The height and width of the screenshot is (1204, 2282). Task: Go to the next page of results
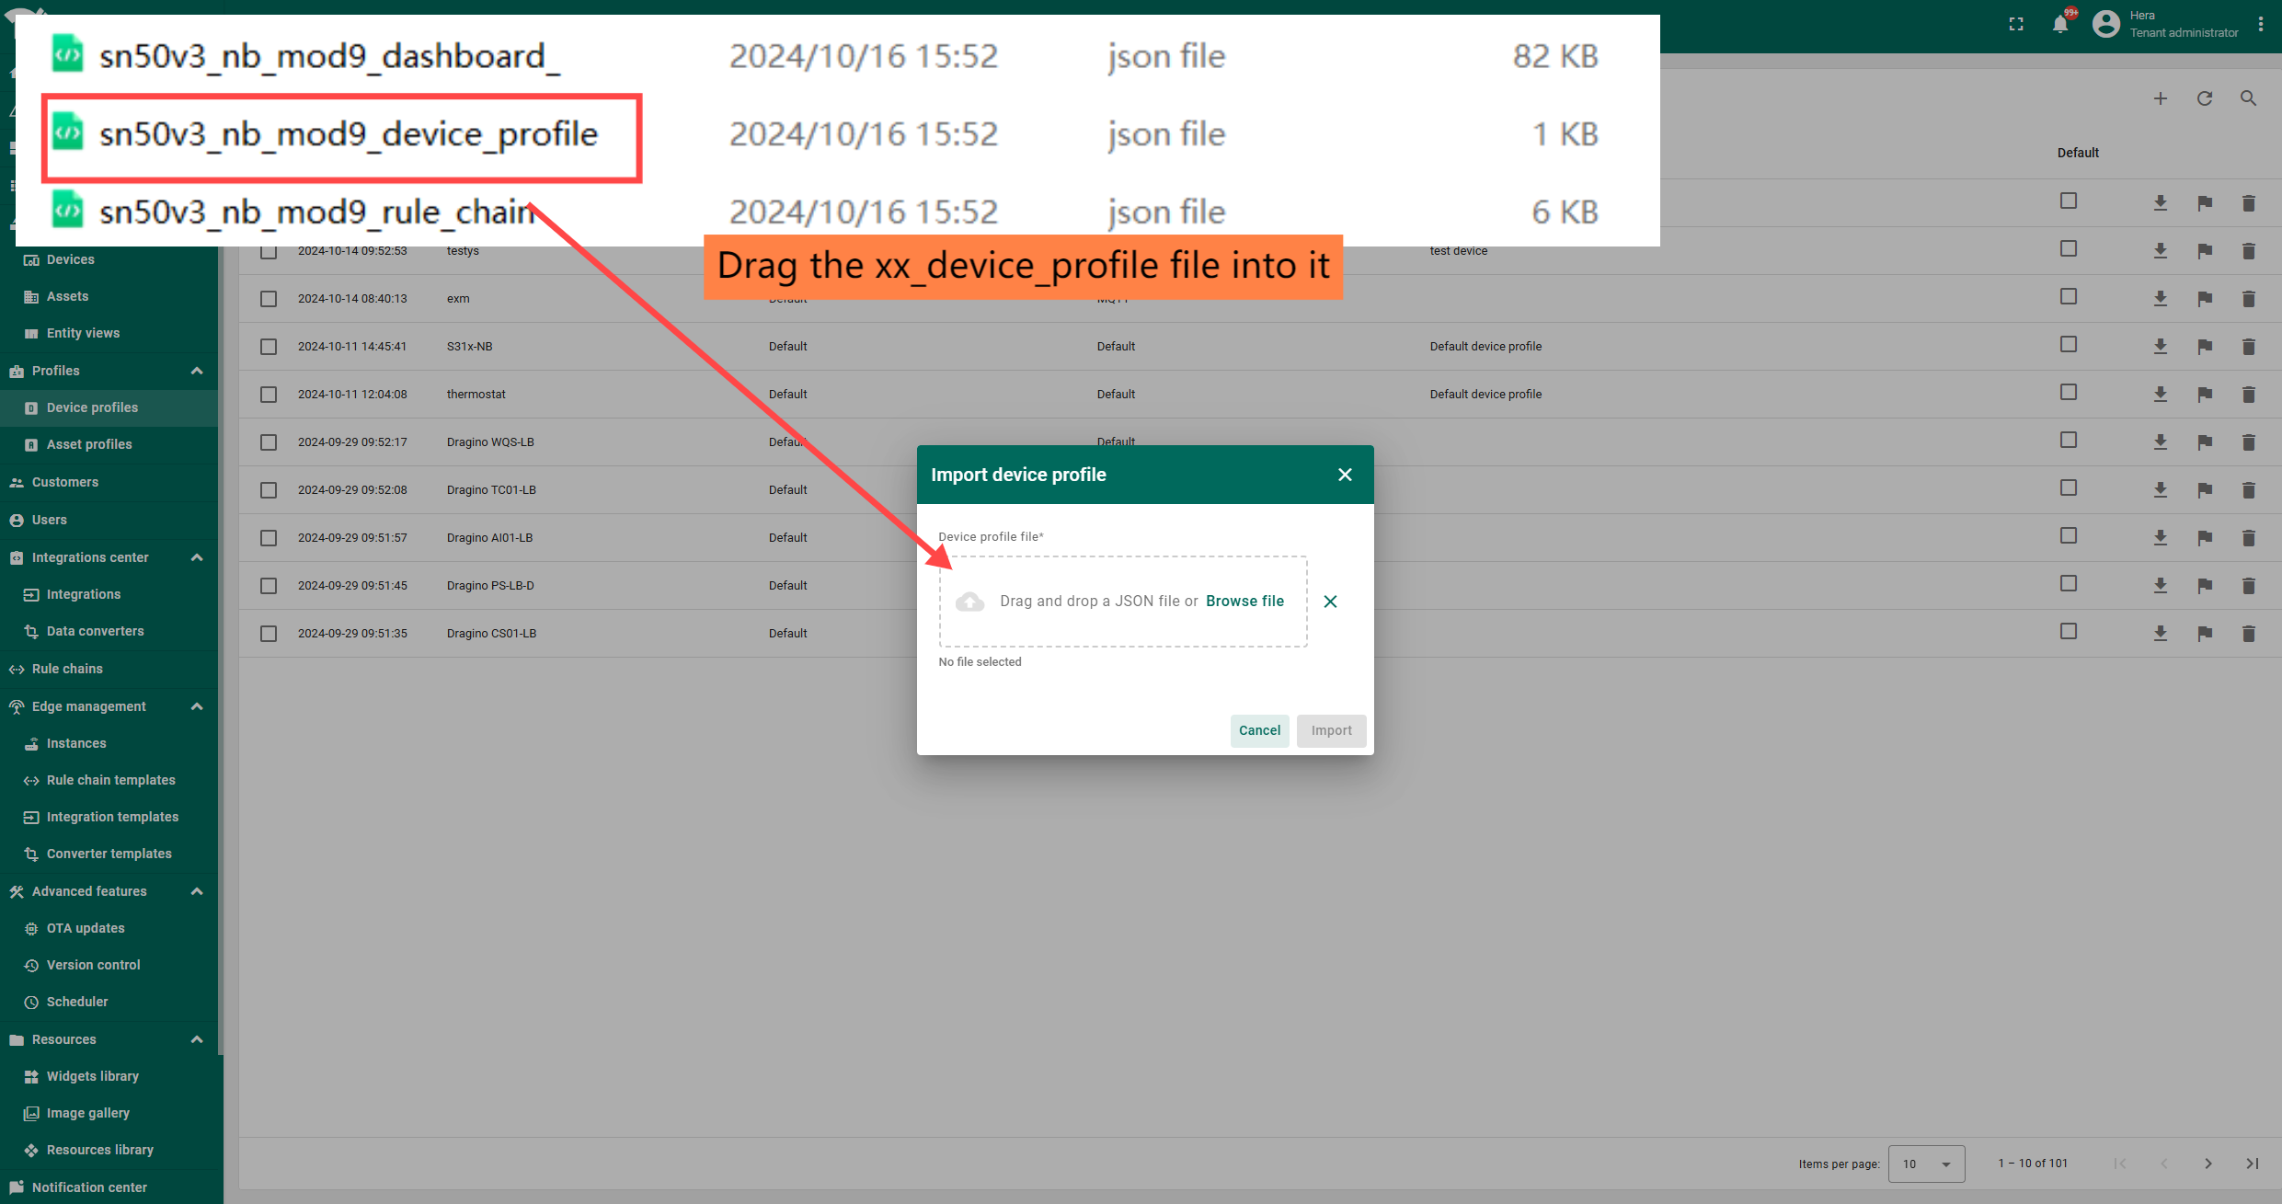click(x=2207, y=1164)
